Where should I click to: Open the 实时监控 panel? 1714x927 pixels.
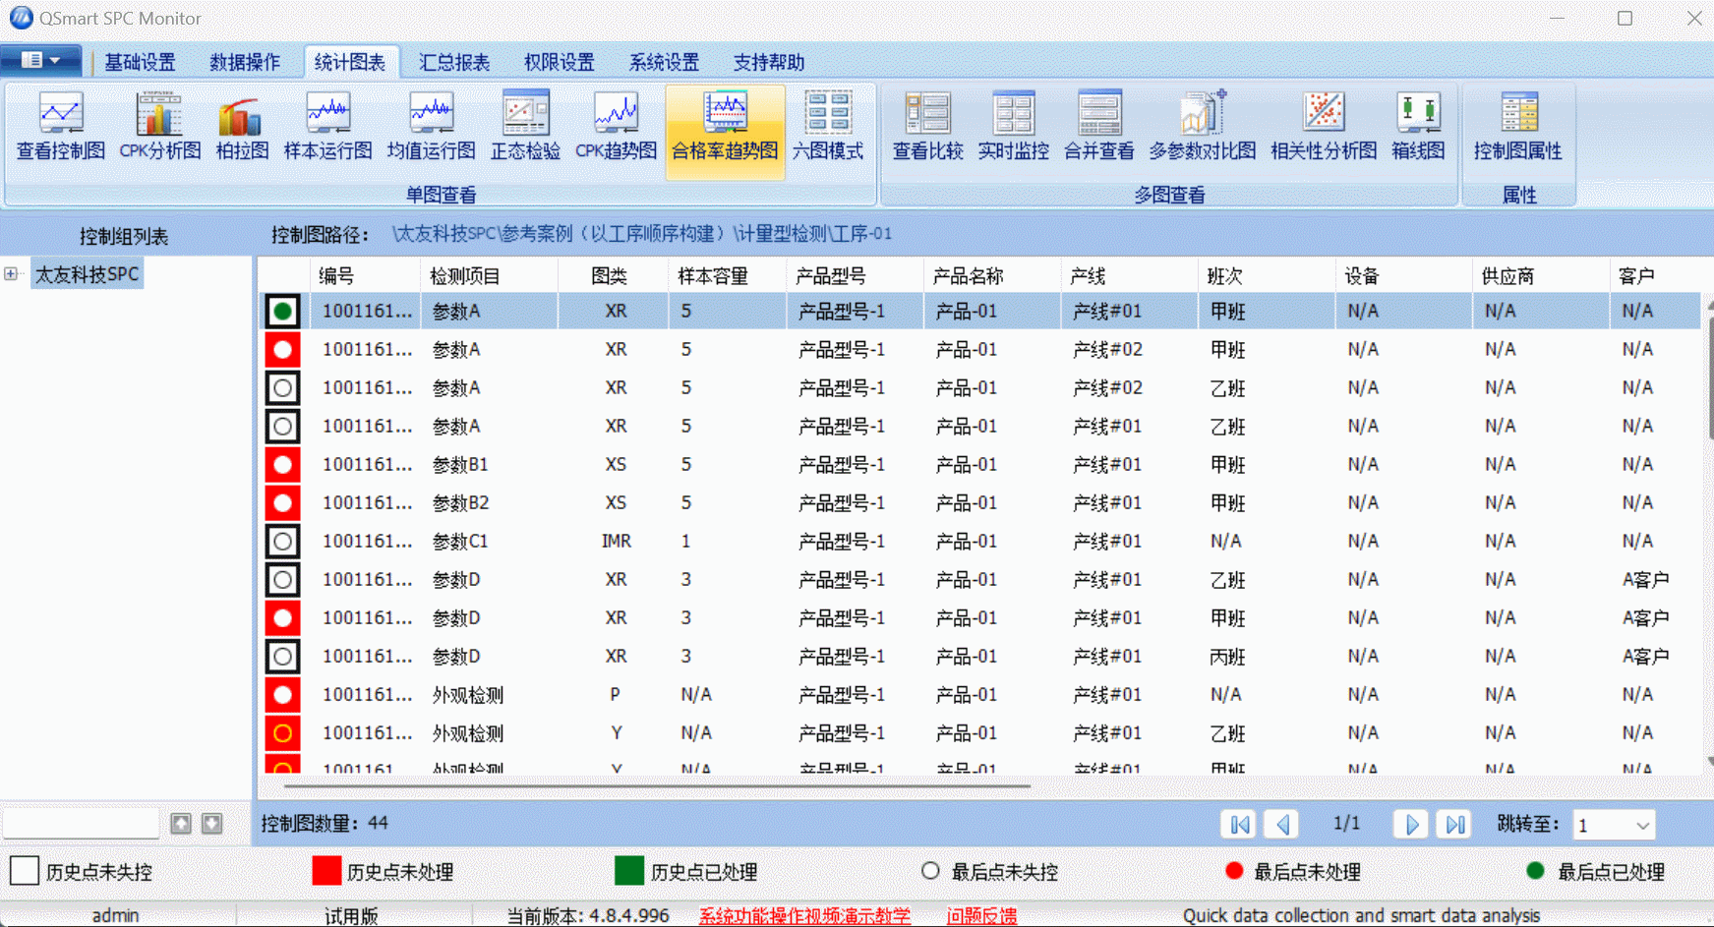click(1012, 126)
